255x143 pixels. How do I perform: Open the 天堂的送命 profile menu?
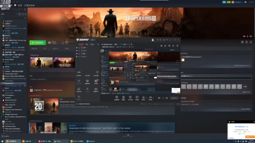(29, 5)
